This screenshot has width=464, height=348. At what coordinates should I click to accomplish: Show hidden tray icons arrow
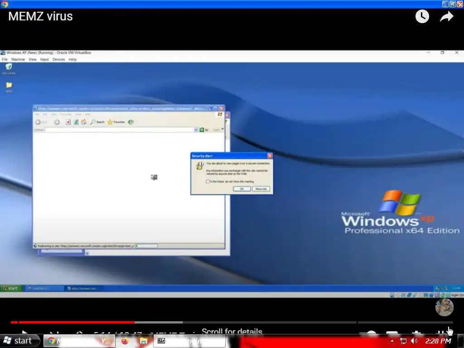tap(392, 341)
